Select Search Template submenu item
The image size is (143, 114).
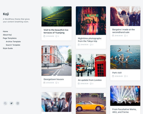point(13,45)
